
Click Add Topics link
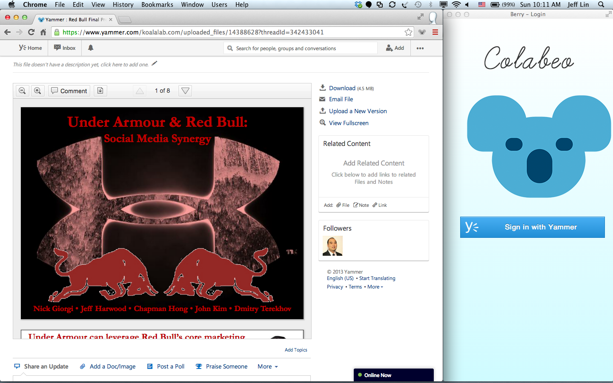tap(296, 350)
